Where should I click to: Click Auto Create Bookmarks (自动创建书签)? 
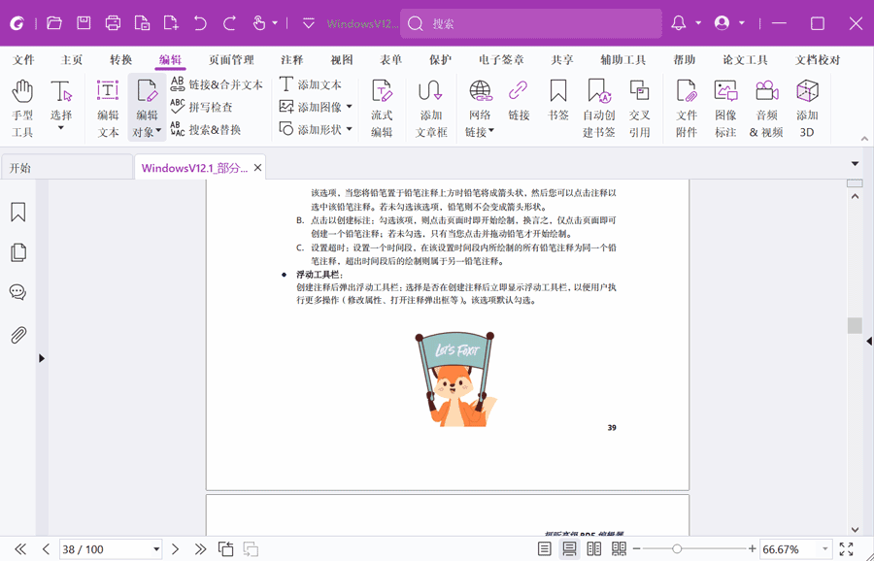click(x=599, y=108)
